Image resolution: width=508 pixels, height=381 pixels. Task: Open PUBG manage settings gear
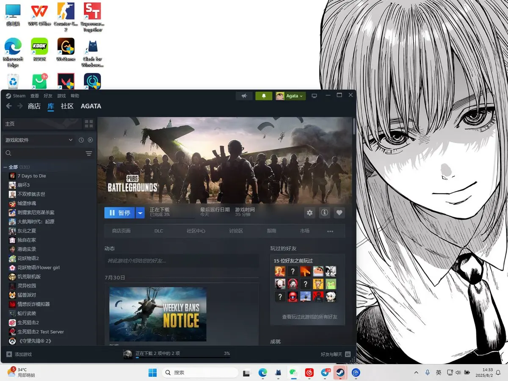click(310, 213)
